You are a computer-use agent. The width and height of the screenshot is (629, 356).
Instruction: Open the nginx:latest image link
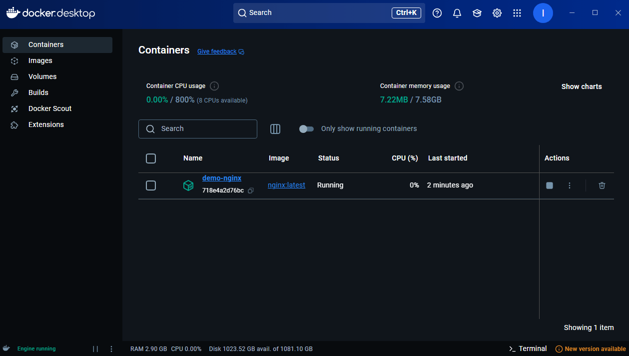click(286, 185)
